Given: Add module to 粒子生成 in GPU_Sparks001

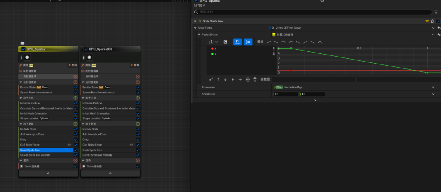Looking at the screenshot, I should click(x=138, y=98).
